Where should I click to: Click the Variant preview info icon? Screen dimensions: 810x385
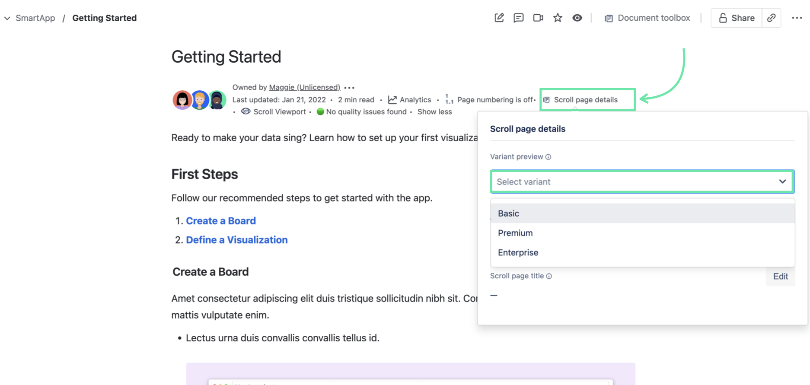tap(548, 157)
